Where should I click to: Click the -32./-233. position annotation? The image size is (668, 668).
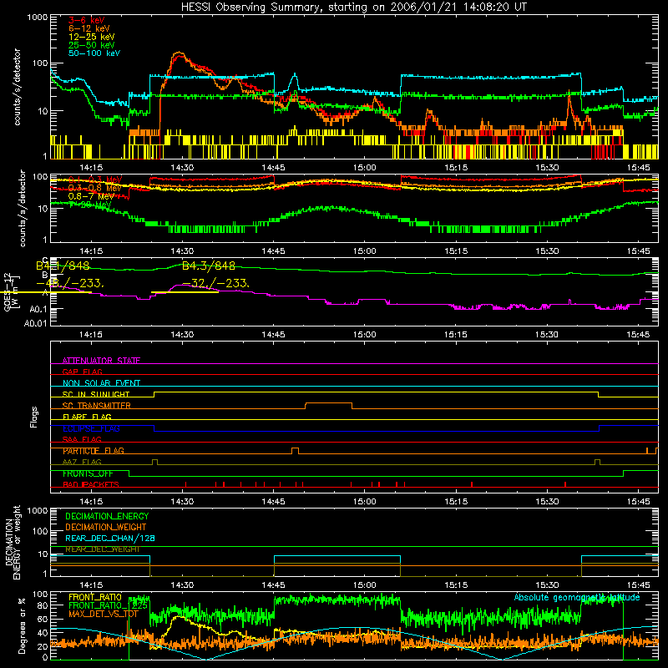[215, 283]
